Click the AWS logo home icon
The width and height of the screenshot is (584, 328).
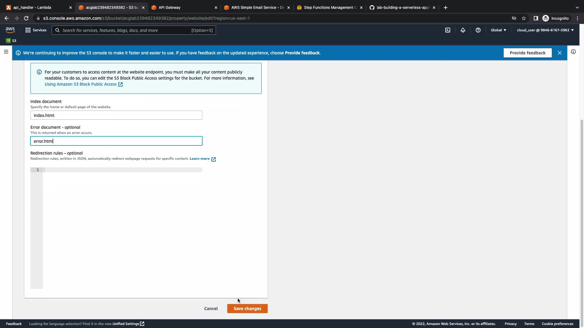pyautogui.click(x=10, y=30)
